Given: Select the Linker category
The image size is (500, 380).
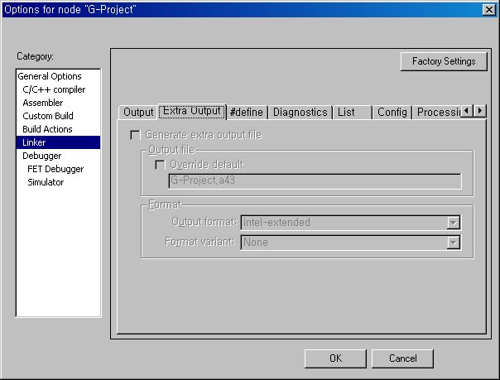Looking at the screenshot, I should pos(58,142).
